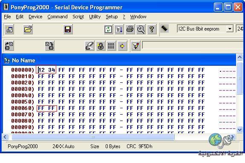Click the 0 Bytes size status
The height and width of the screenshot is (163, 245).
coord(113,146)
